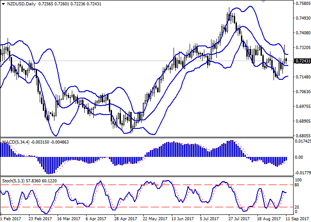Select date label 11 Sep 2017
The image size is (311, 222).
tap(297, 219)
